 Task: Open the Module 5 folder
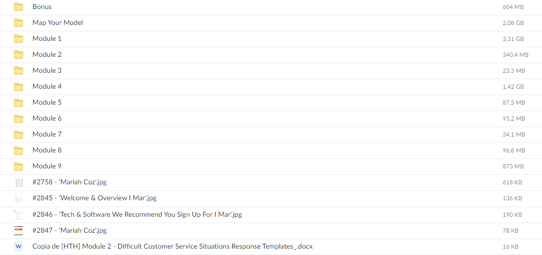point(47,103)
